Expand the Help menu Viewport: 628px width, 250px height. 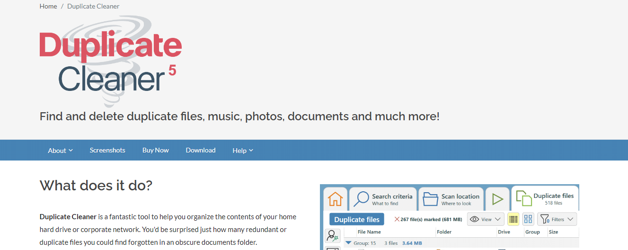click(243, 150)
